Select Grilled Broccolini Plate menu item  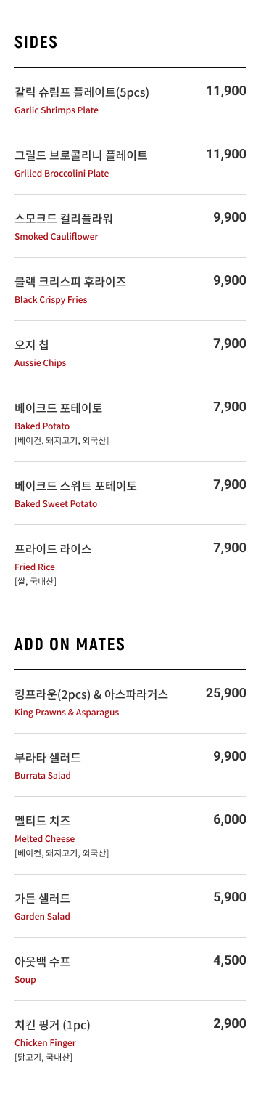(130, 163)
